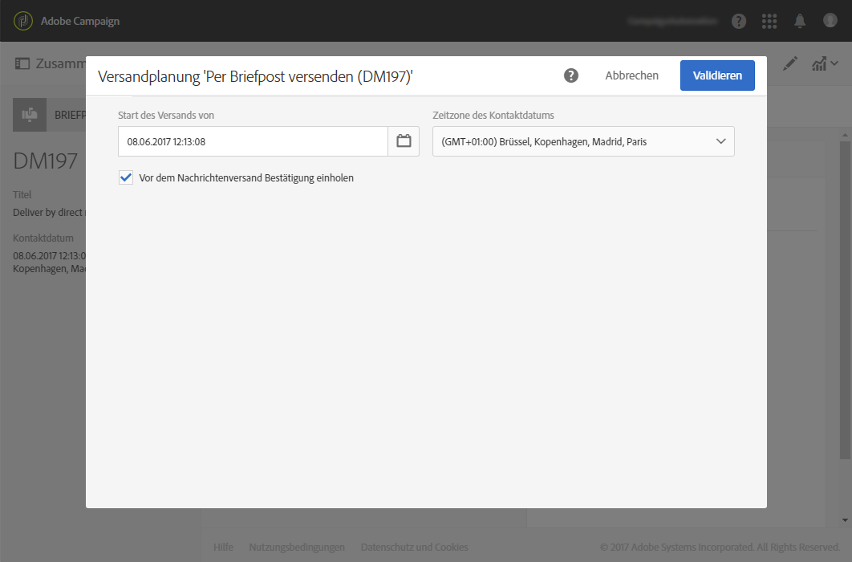This screenshot has height=562, width=852.
Task: Click the Zusammenfassung panel toggle icon
Action: (22, 63)
